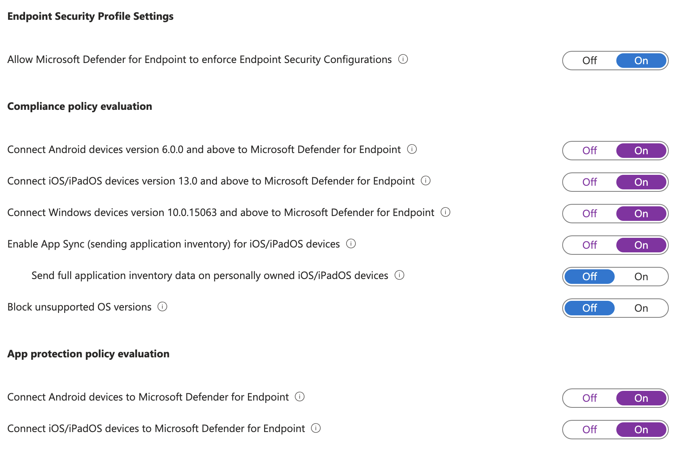Turn on Block unsupported OS versions
Viewport: 689px width, 449px height.
641,308
